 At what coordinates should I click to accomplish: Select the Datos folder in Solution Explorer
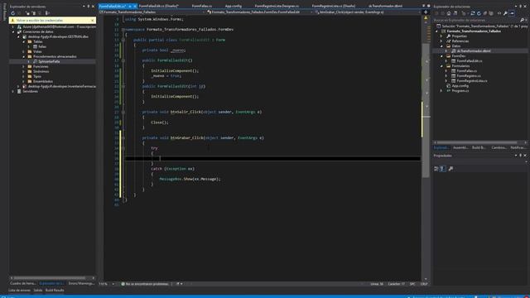[456, 46]
